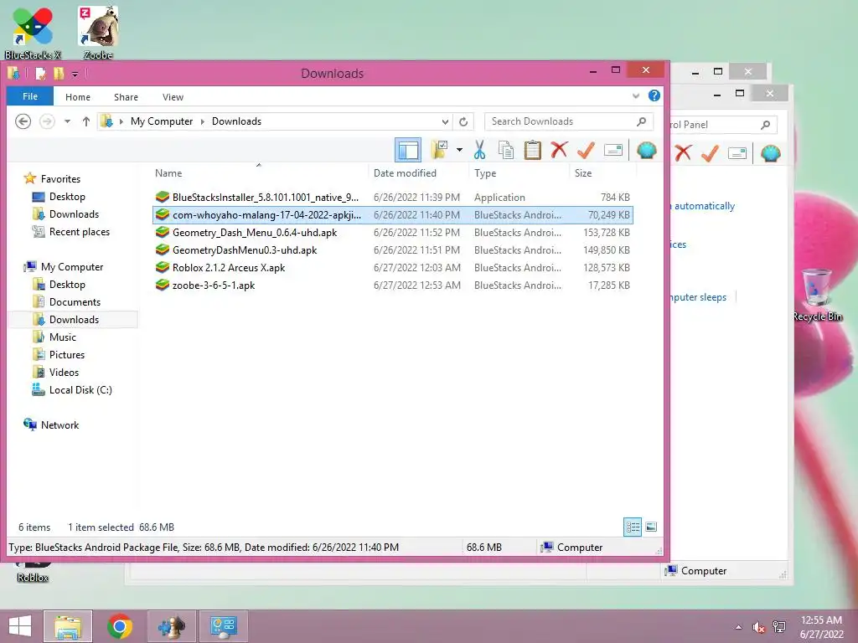Click the Help question mark icon
The height and width of the screenshot is (643, 858).
click(654, 95)
